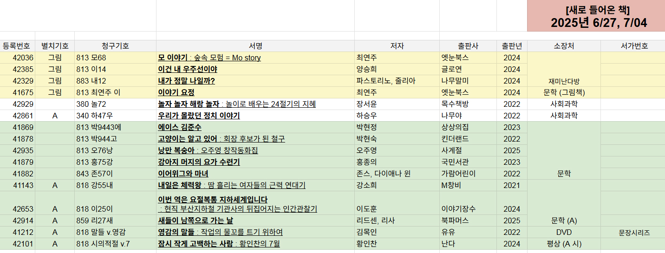Viewport: 665px width, 253px height.
Task: Click the "잠시 작게 고백하는 사람" title link
Action: pyautogui.click(x=196, y=244)
